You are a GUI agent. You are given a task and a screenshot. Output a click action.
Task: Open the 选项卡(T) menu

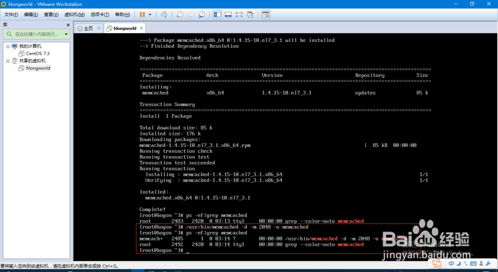pos(100,14)
